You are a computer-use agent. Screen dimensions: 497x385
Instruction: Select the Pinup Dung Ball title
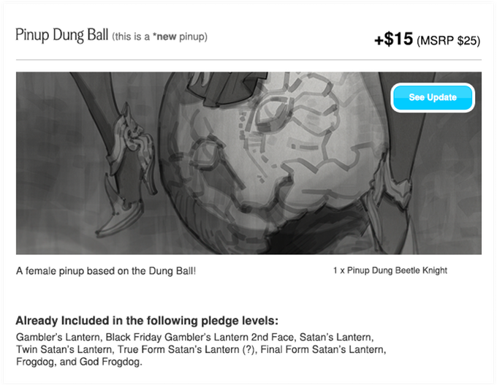62,35
